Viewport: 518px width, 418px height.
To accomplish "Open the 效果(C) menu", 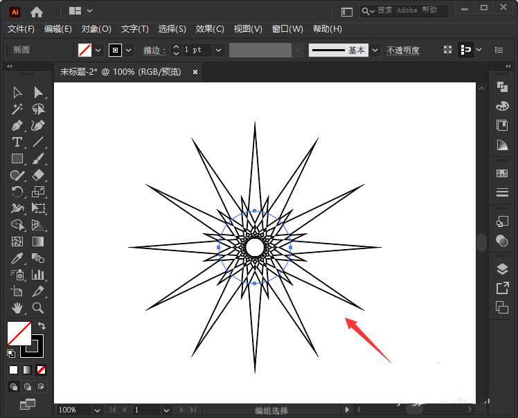I will point(210,29).
